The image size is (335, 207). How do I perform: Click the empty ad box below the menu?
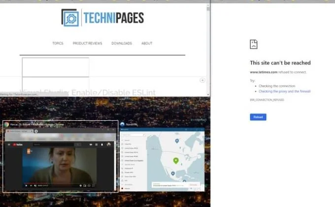pos(56,67)
